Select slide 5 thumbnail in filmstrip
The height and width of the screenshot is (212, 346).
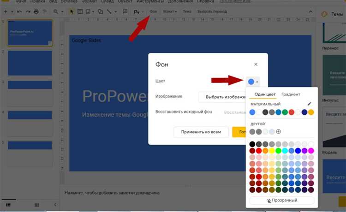(x=30, y=154)
